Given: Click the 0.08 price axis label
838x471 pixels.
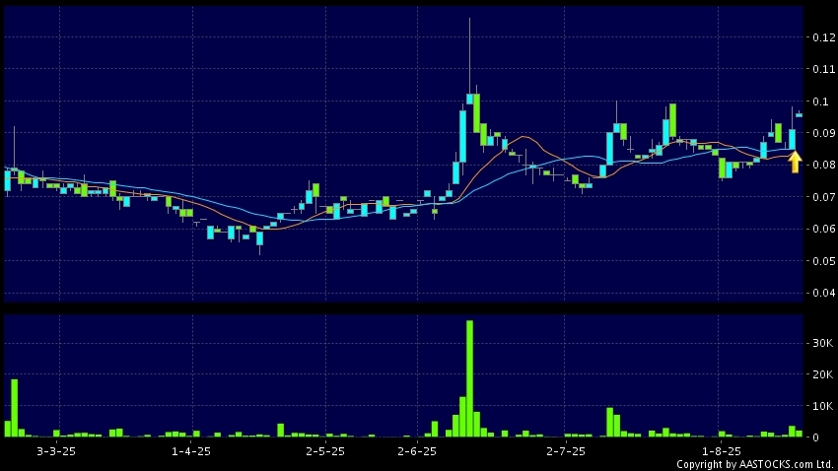Looking at the screenshot, I should [823, 165].
